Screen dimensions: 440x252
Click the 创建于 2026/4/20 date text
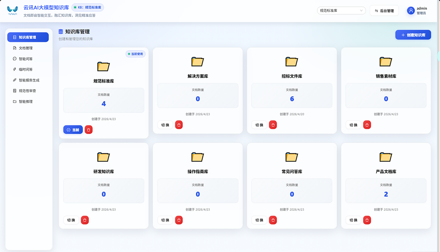tap(292, 114)
